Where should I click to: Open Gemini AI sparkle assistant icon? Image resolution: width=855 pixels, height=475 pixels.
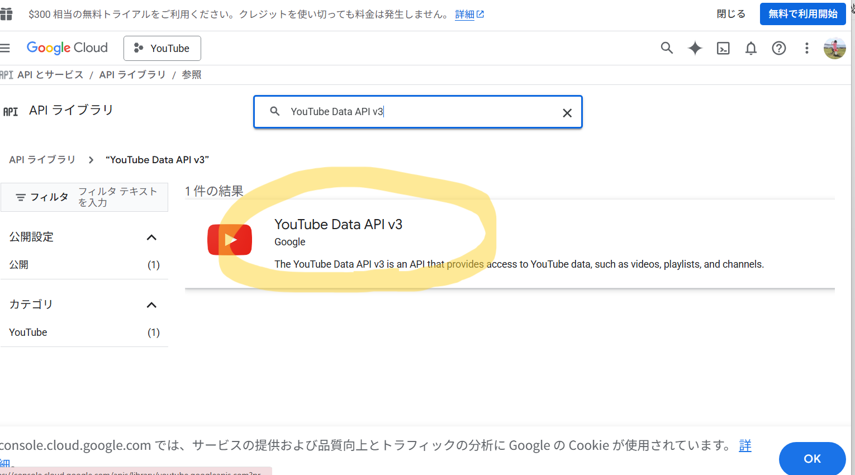coord(695,48)
